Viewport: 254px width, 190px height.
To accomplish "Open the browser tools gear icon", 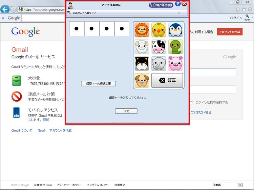I will 250,10.
